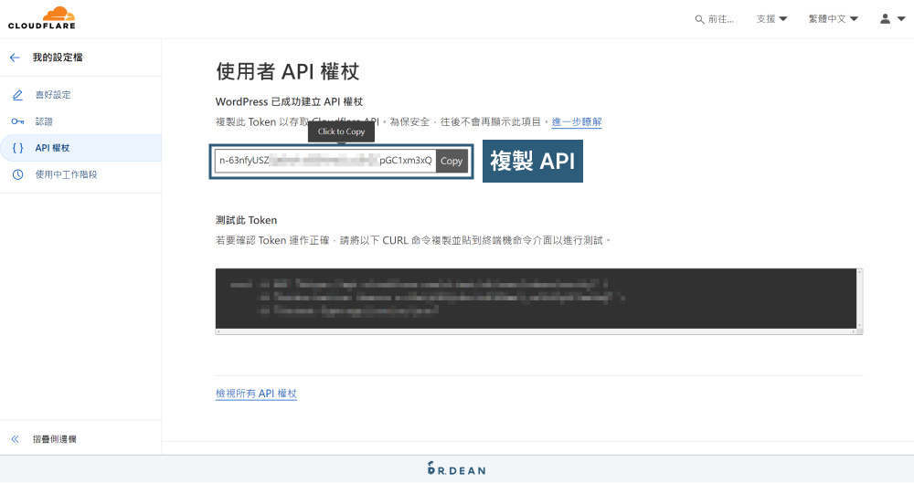The width and height of the screenshot is (914, 483).
Task: Click inside the API token field
Action: point(325,161)
